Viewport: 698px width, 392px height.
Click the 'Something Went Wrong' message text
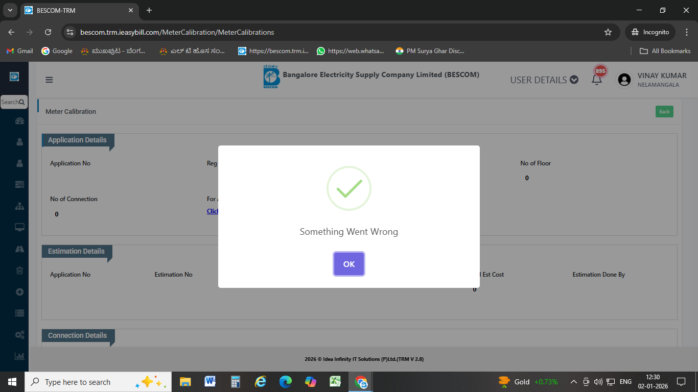[349, 232]
